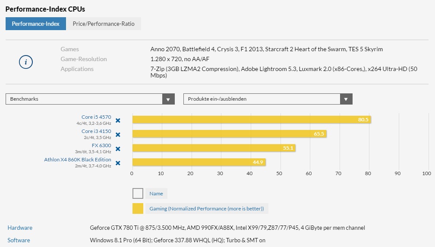Open the Athlon X4 860K Black Edition link
The height and width of the screenshot is (247, 435).
click(x=78, y=160)
